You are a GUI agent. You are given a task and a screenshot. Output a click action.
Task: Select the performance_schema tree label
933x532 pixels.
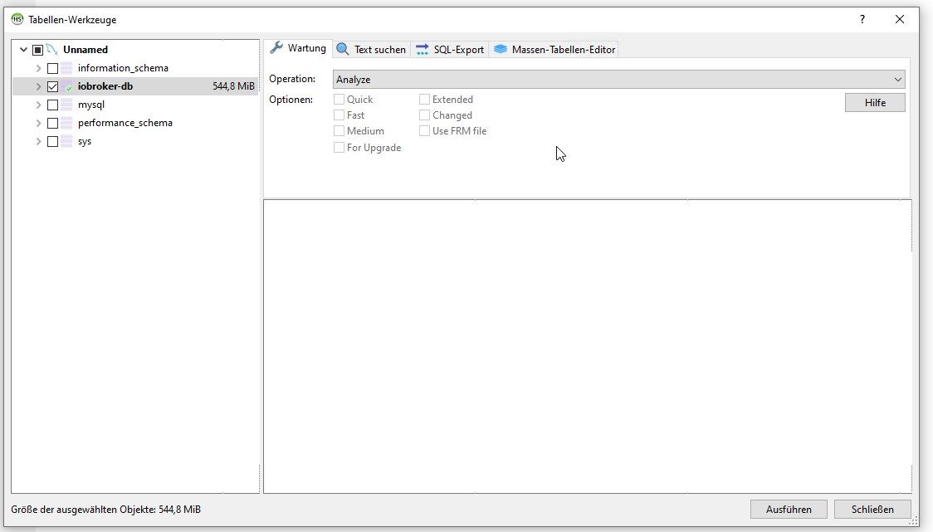(x=125, y=123)
